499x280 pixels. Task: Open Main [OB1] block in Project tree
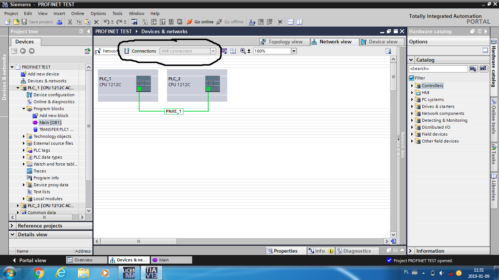50,122
